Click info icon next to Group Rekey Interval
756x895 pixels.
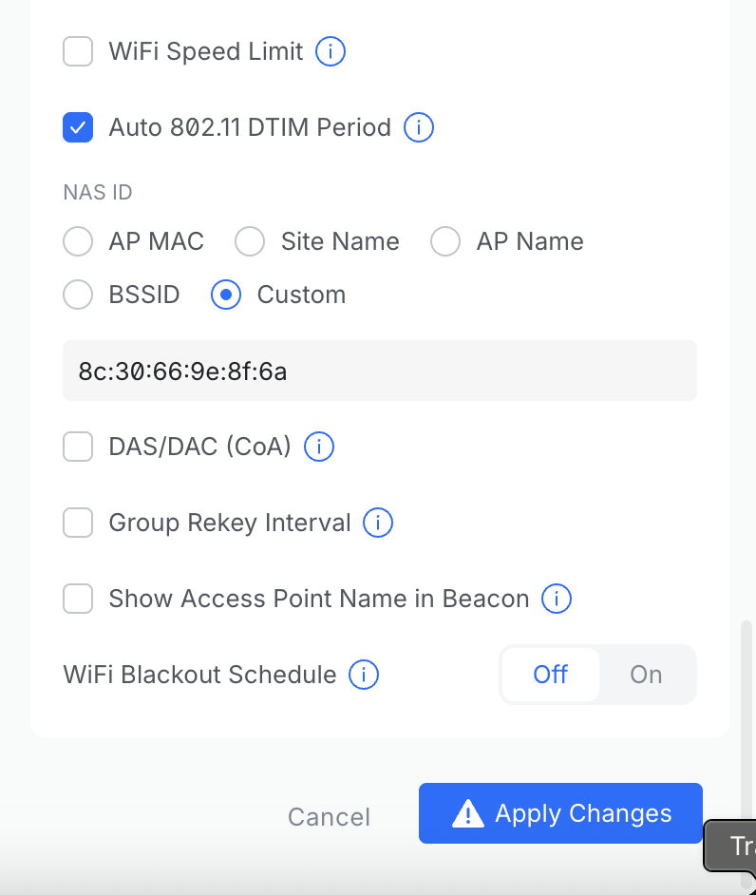(378, 523)
